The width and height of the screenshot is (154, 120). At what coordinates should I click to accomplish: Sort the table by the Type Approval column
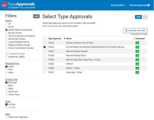click(x=55, y=38)
